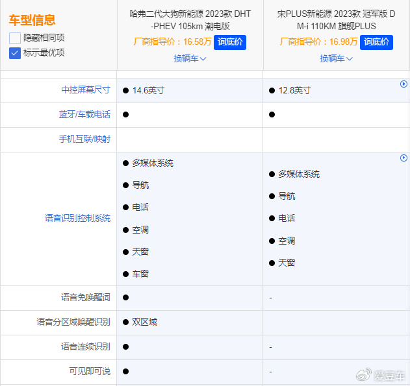Click the 语音免唤醒词 row label
This screenshot has width=410, height=386.
(x=86, y=297)
